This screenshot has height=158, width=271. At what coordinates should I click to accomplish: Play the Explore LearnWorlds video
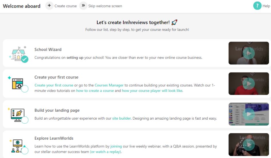[249, 145]
